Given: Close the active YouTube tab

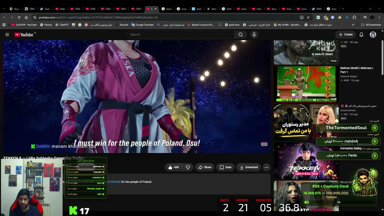Looking at the screenshot, I should [155, 9].
